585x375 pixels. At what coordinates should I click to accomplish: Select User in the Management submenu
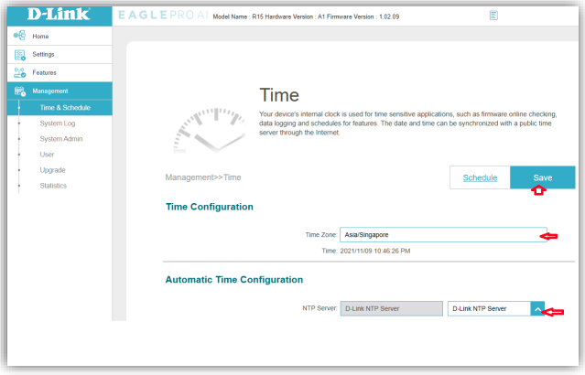point(48,155)
